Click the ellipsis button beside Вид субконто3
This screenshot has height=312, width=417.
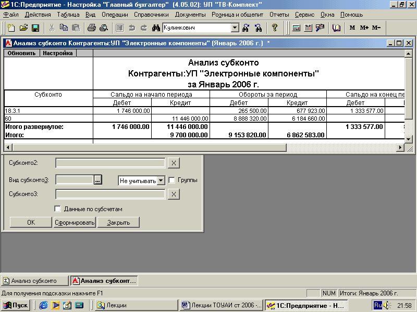[x=97, y=180]
